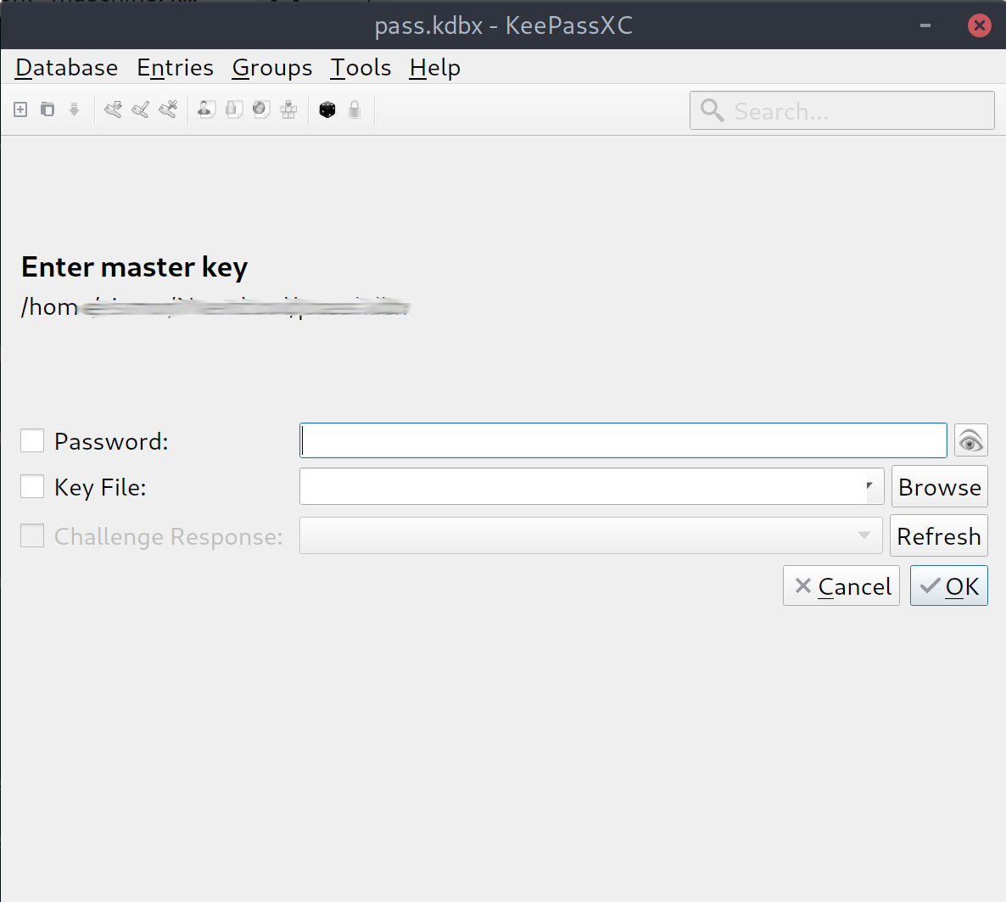1006x902 pixels.
Task: Click the Browse button for a key file
Action: [x=939, y=486]
